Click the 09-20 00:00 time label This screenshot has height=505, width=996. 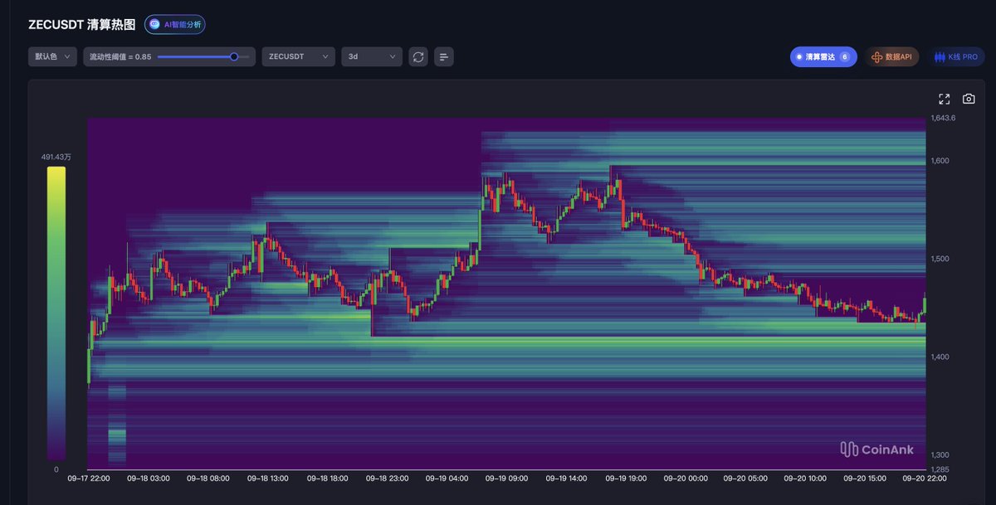coord(686,478)
